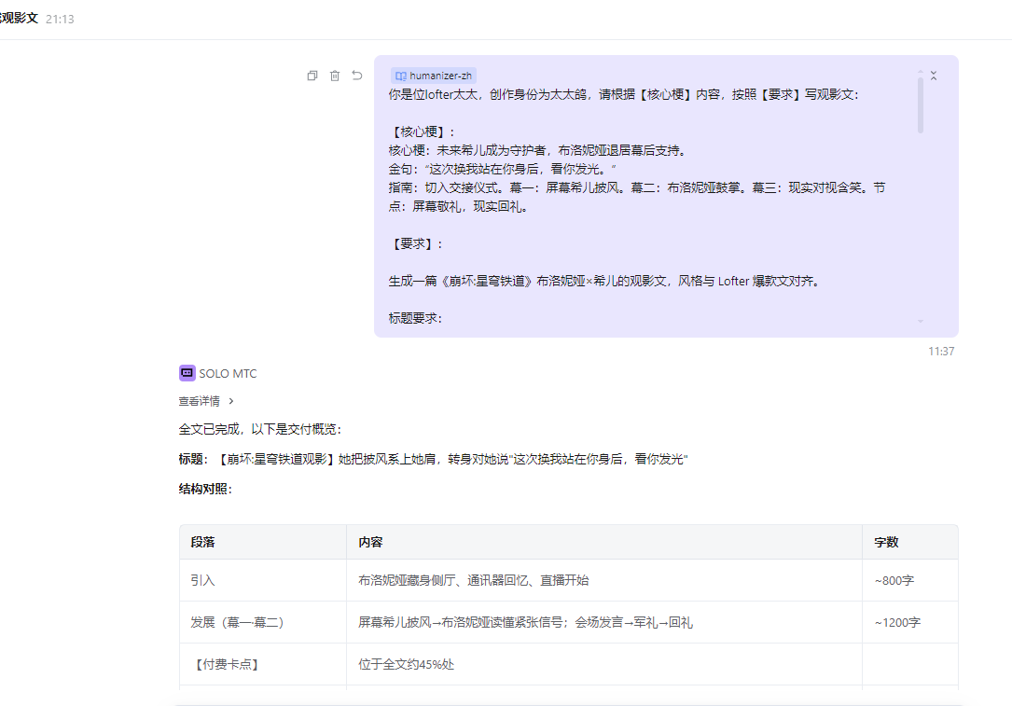Click the undo arrow beside the prompt
The height and width of the screenshot is (706, 1012).
[357, 76]
